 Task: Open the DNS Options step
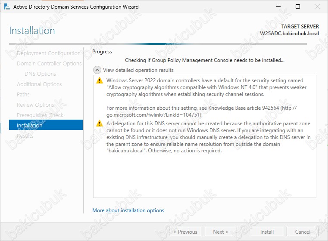click(x=40, y=74)
